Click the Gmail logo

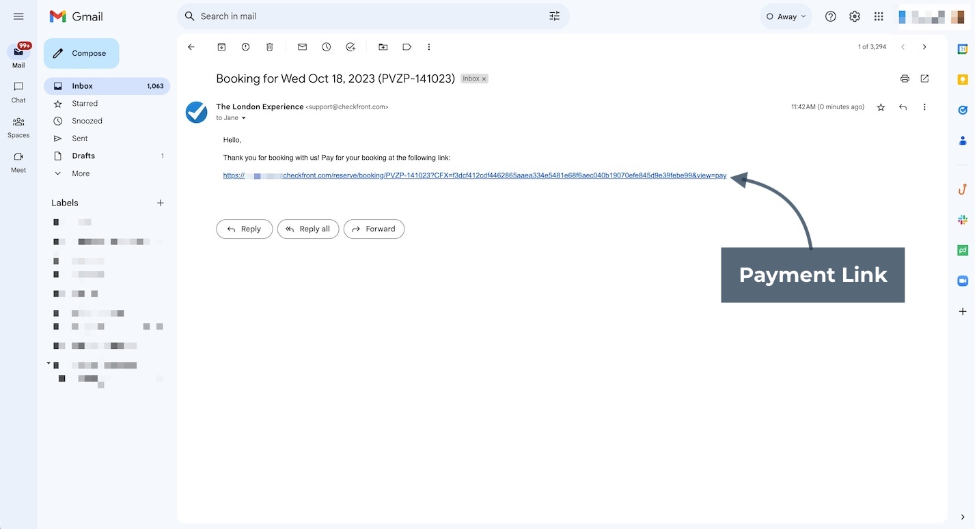[x=76, y=16]
